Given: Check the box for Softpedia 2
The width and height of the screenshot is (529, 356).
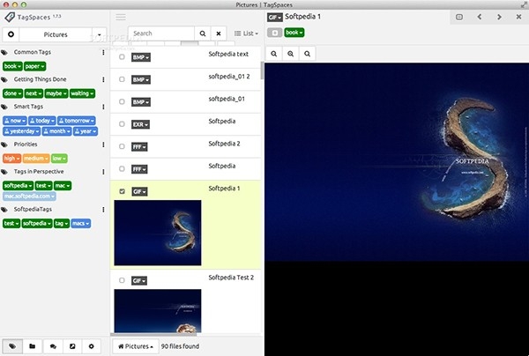Looking at the screenshot, I should [122, 146].
